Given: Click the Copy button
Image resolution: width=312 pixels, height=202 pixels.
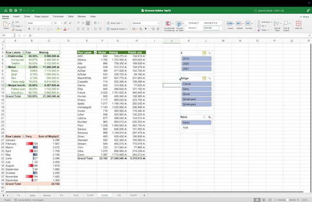Looking at the screenshot, I should click(17, 26).
